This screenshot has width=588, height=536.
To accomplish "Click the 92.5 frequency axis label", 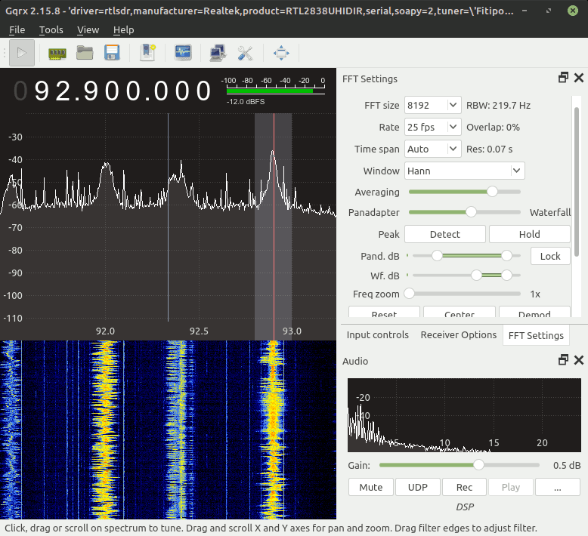I will pyautogui.click(x=199, y=331).
